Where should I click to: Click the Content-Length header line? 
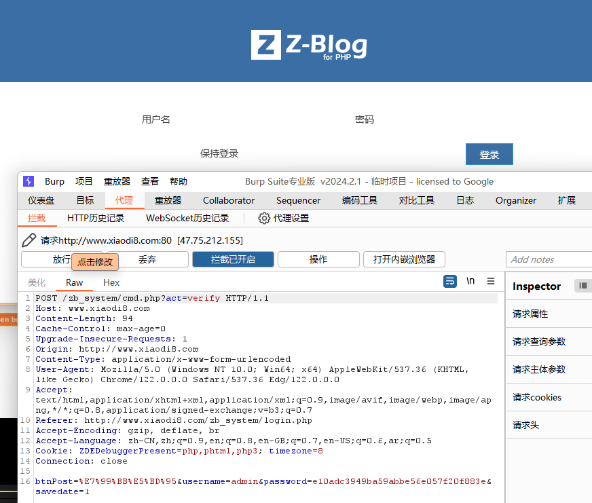point(84,319)
